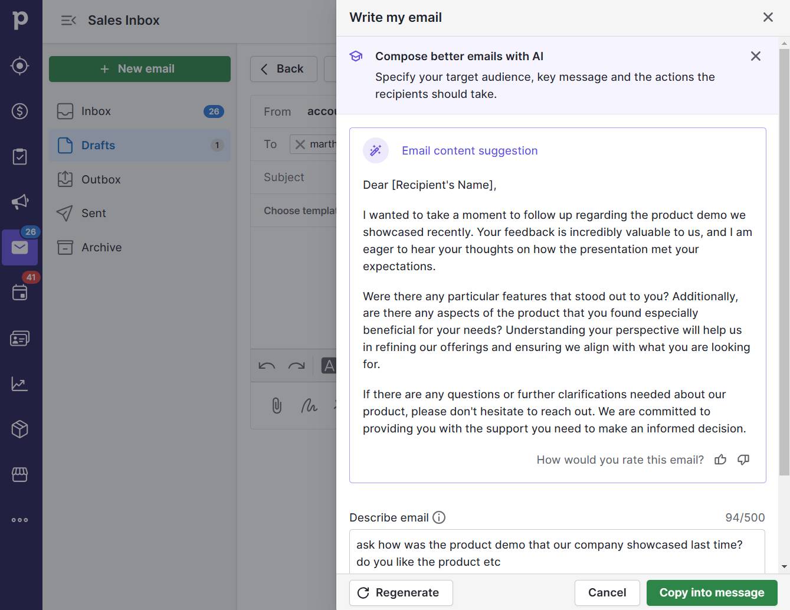Open Campaigns megaphone icon in sidebar

(20, 202)
